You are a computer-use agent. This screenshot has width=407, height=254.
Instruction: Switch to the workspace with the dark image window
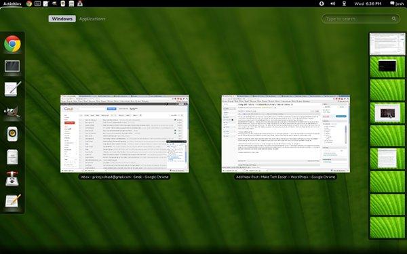click(x=387, y=112)
